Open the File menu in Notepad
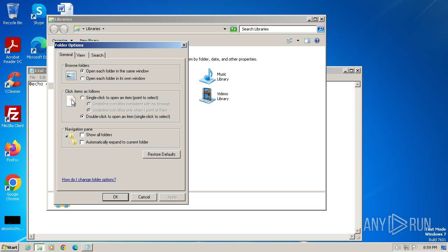Screen dimensions: 448x252 coord(33,77)
